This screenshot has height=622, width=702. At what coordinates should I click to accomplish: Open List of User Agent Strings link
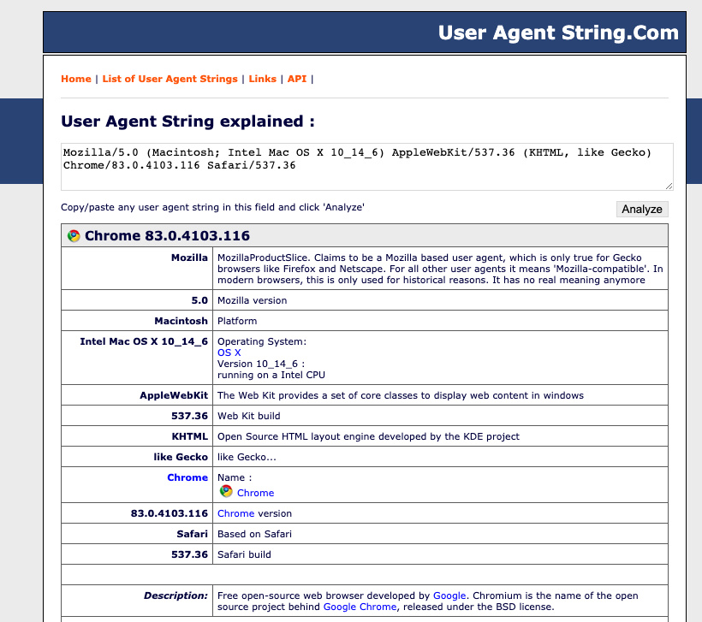coord(170,79)
